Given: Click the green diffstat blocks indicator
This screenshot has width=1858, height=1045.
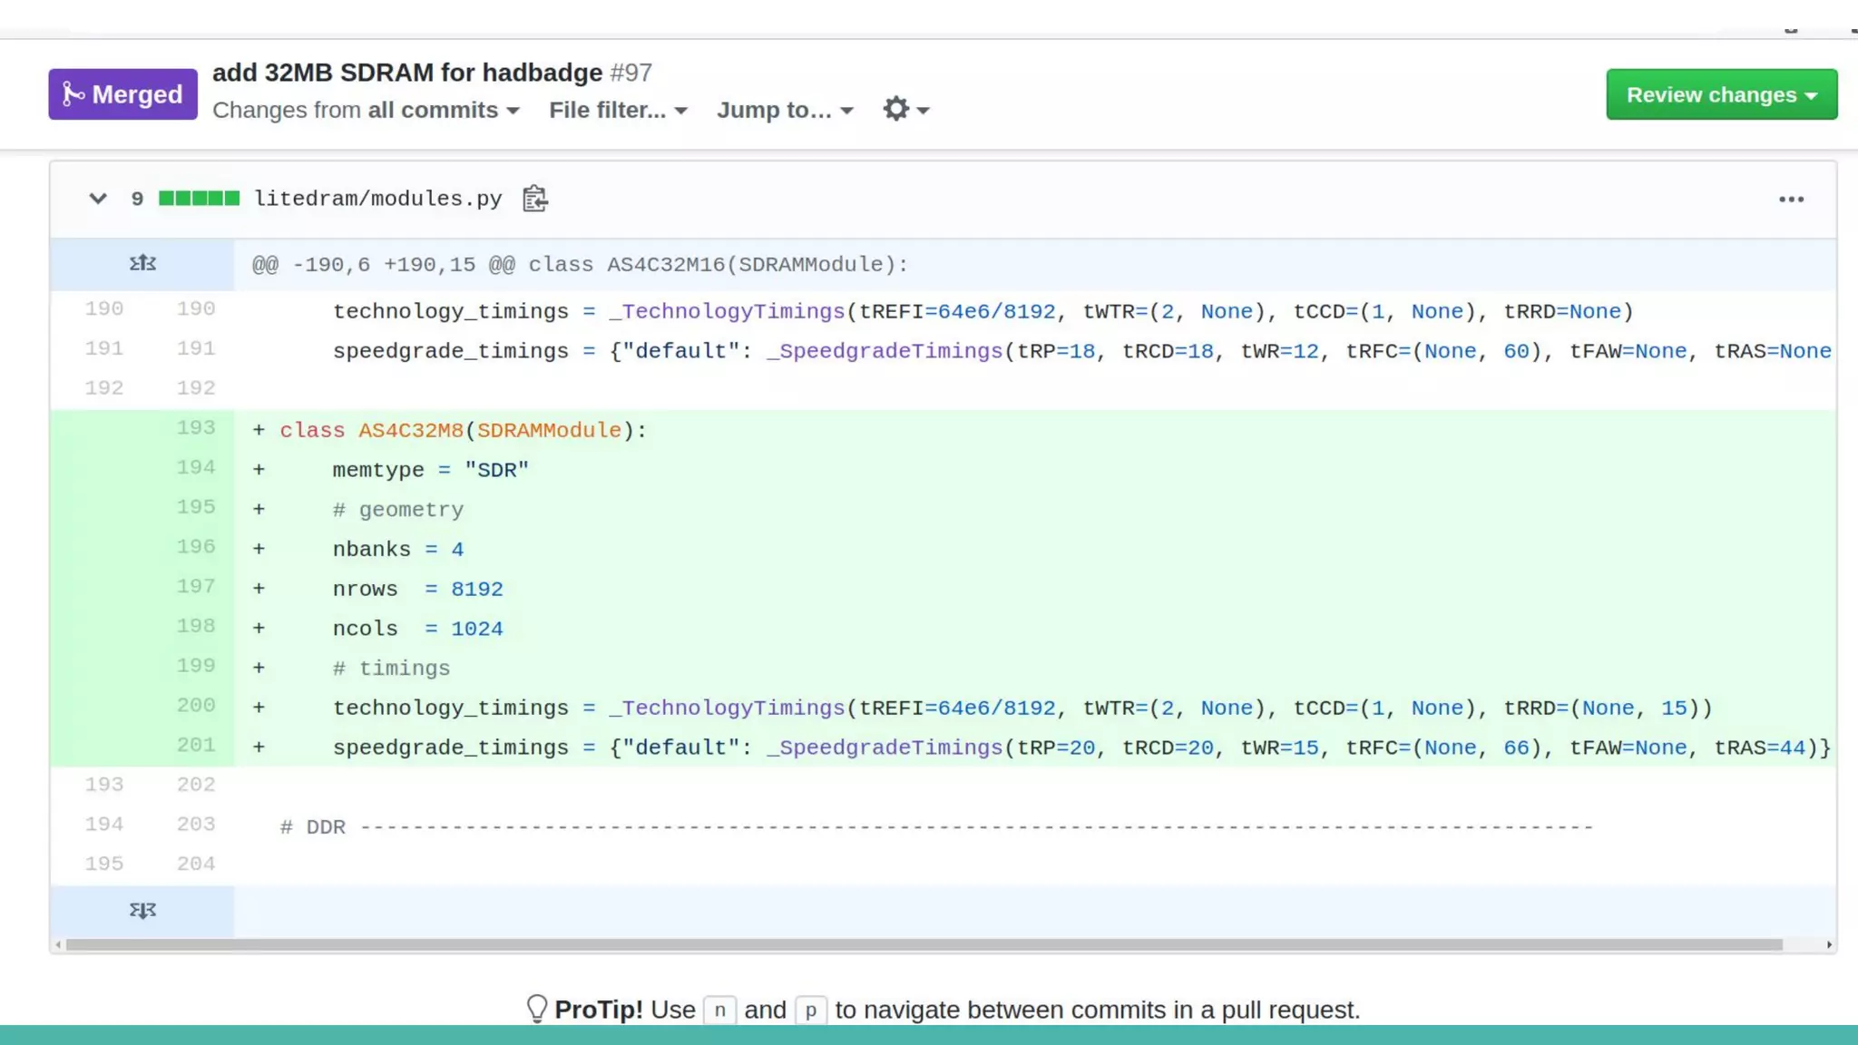Looking at the screenshot, I should point(199,199).
